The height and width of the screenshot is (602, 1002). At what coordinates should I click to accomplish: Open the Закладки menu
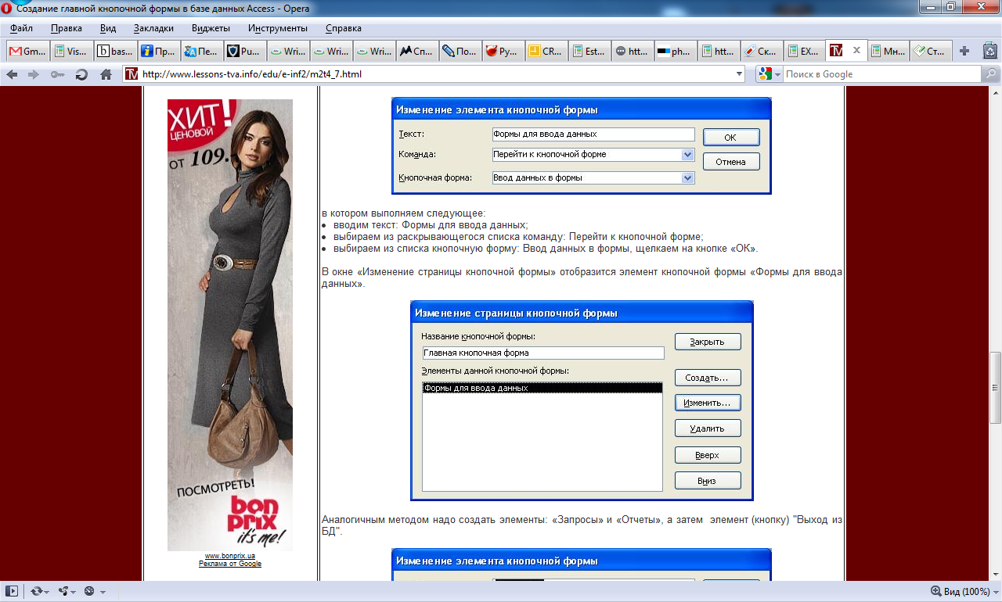tap(153, 28)
